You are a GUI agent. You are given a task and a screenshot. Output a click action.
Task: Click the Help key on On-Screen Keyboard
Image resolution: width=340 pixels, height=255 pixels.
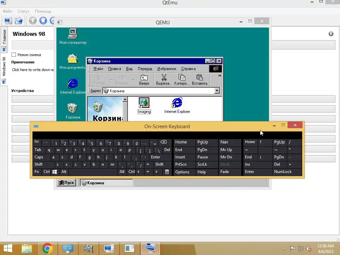click(207, 172)
